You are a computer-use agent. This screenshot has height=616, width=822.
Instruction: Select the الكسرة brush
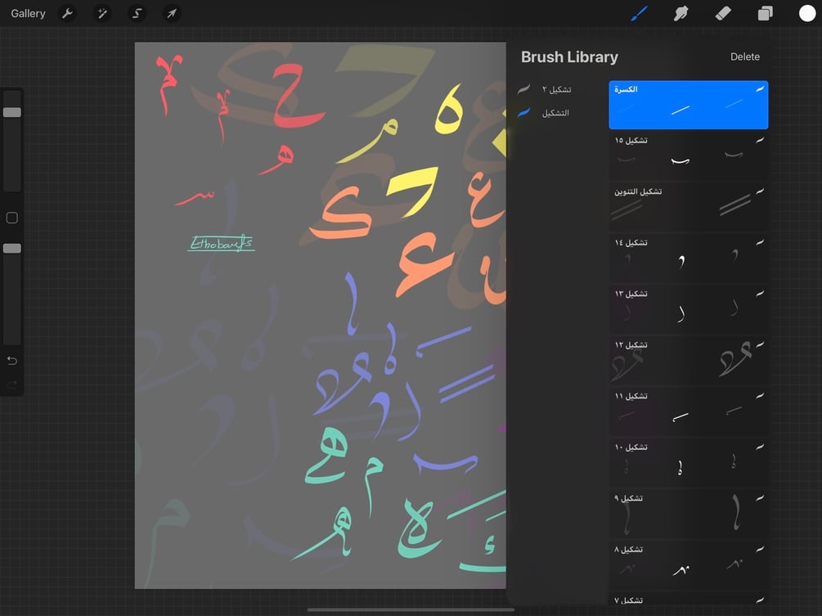click(x=689, y=105)
